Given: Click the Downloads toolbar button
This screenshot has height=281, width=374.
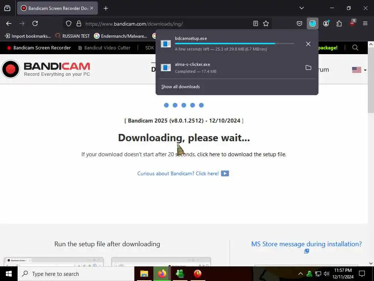Looking at the screenshot, I should [313, 23].
